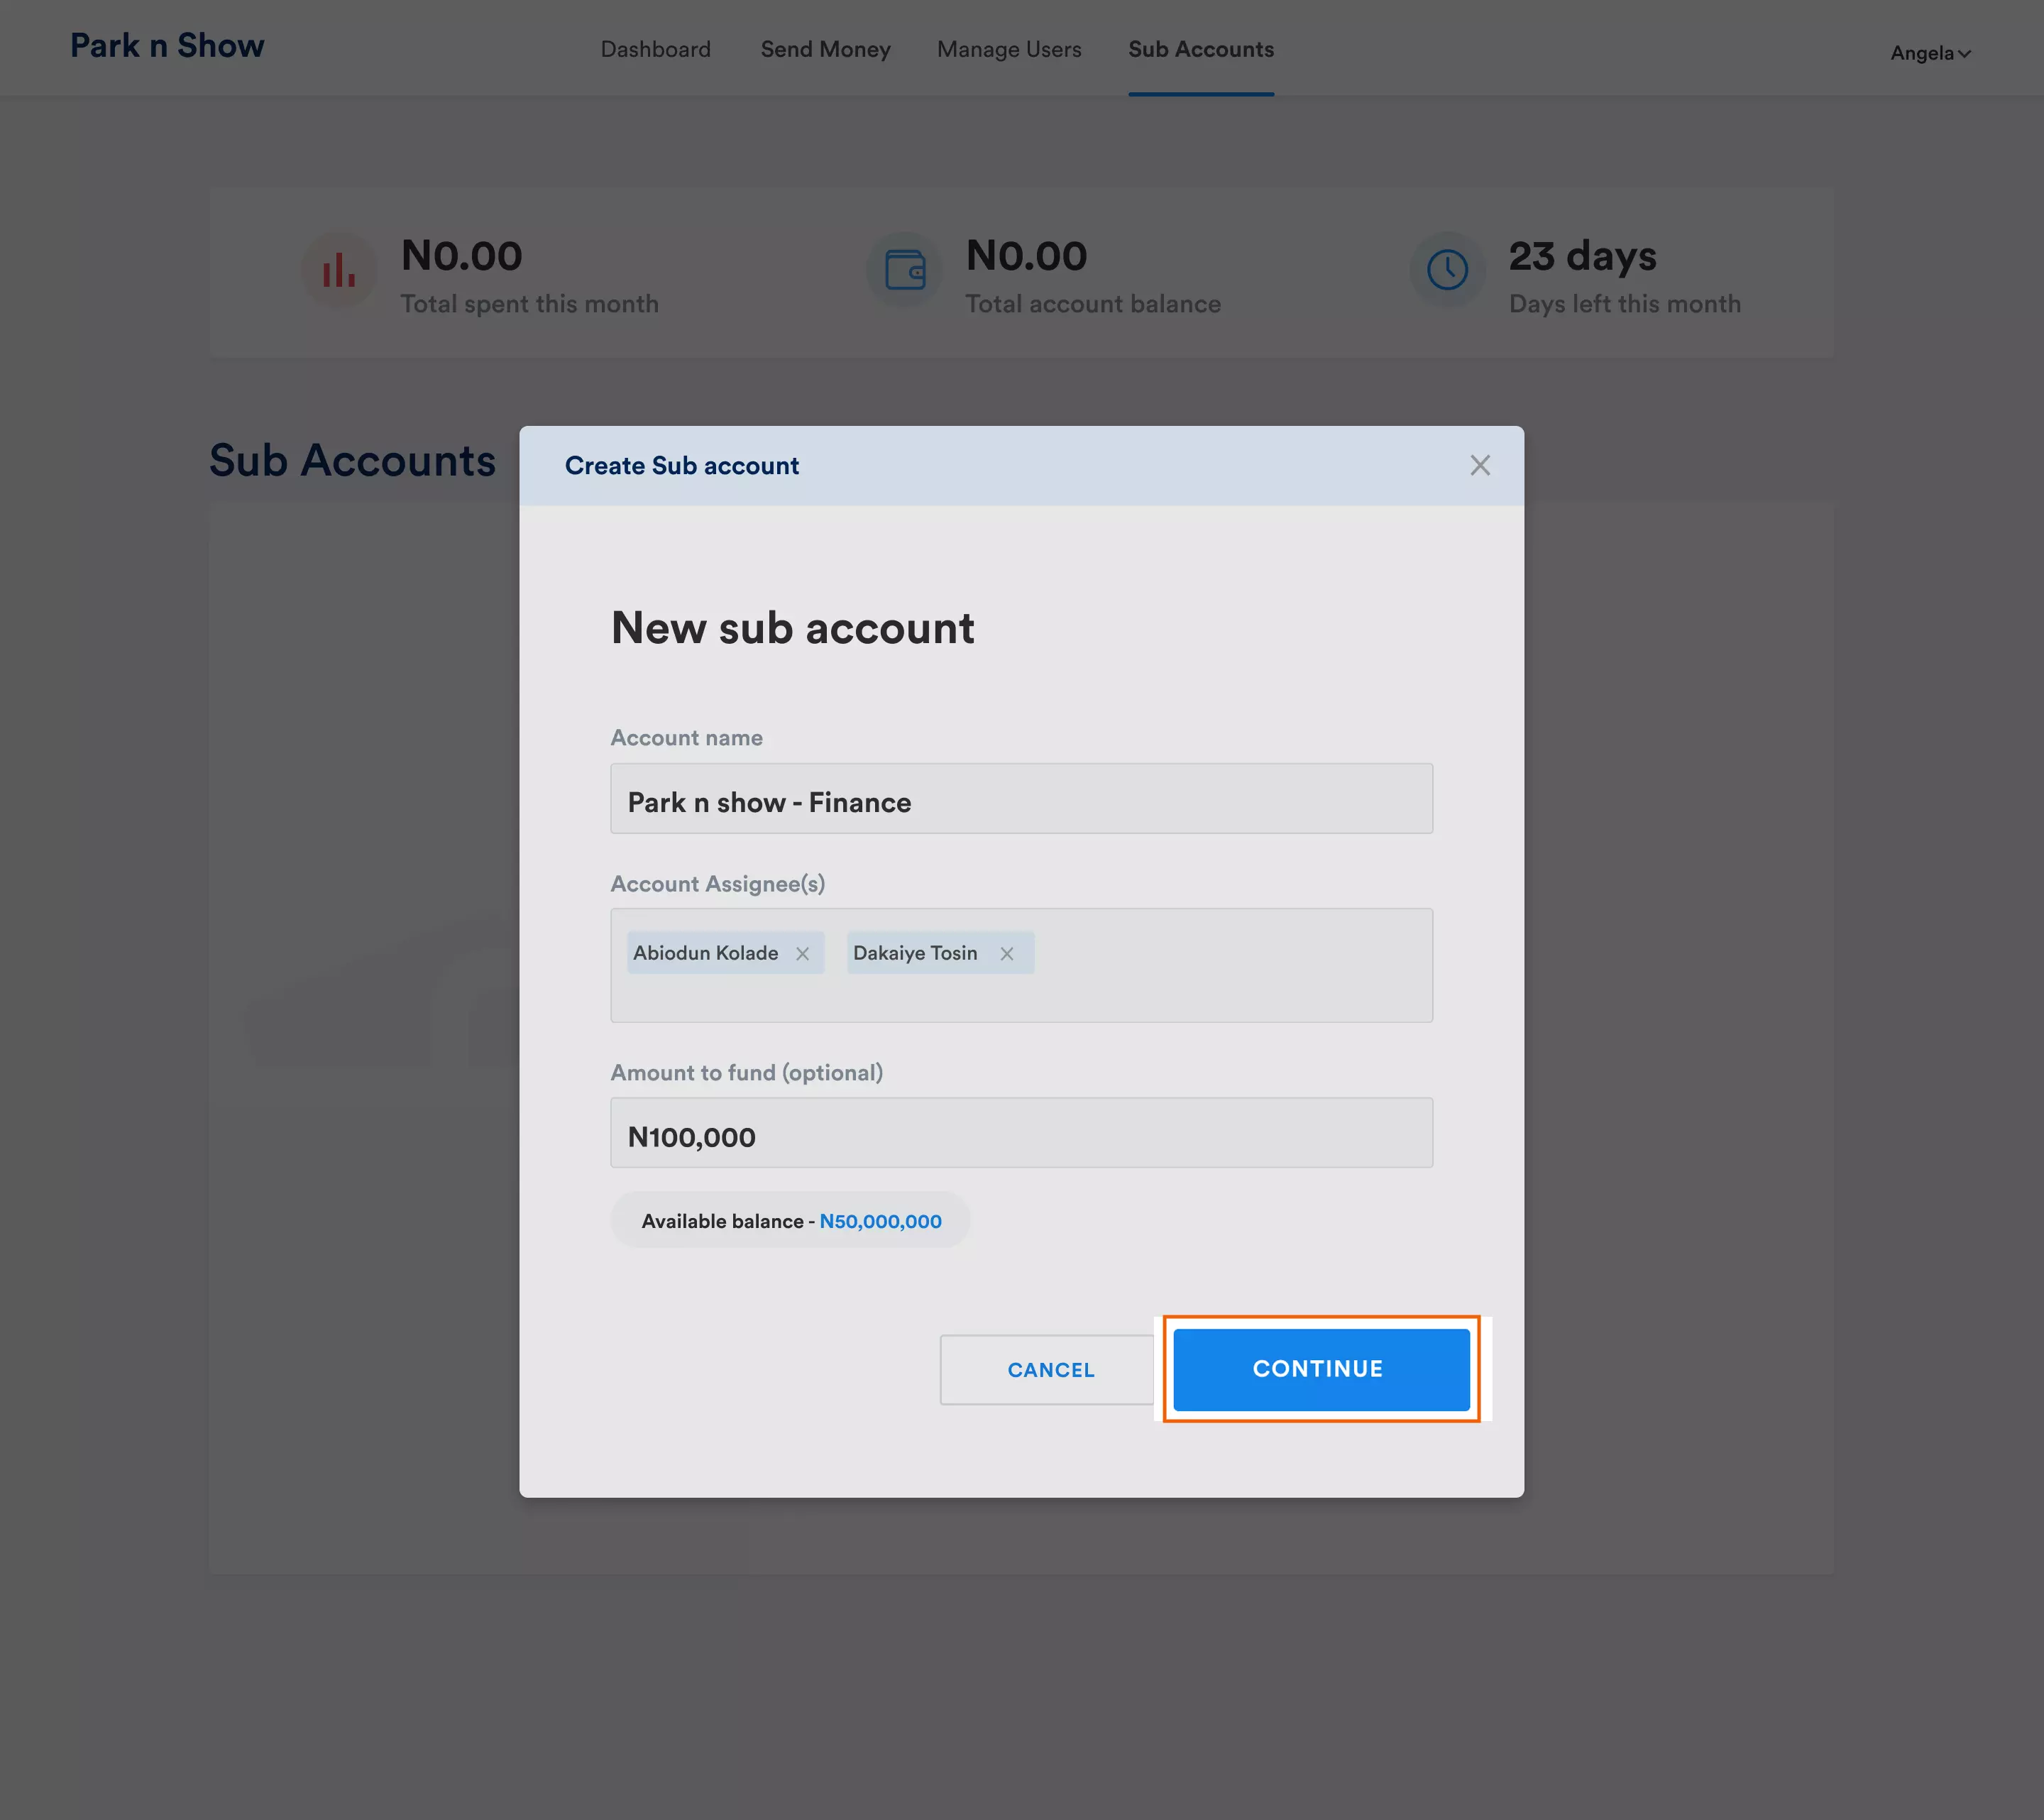The width and height of the screenshot is (2044, 1820).
Task: Click the Abiodun Kolade assignee name
Action: 705,953
